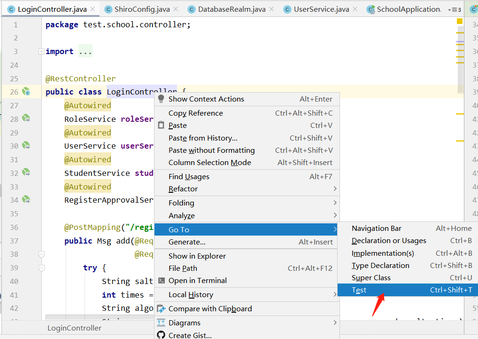478x339 pixels.
Task: Select Show in Explorer
Action: (x=246, y=256)
